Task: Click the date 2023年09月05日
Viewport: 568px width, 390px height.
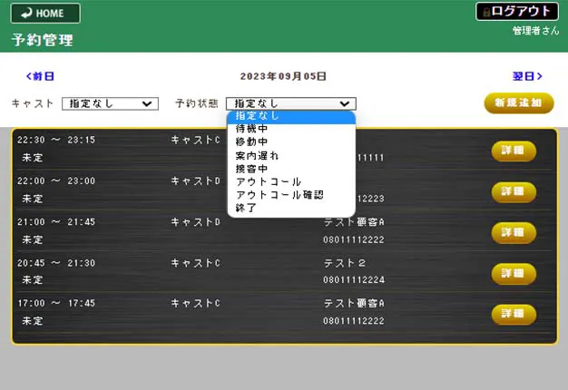Action: tap(283, 76)
